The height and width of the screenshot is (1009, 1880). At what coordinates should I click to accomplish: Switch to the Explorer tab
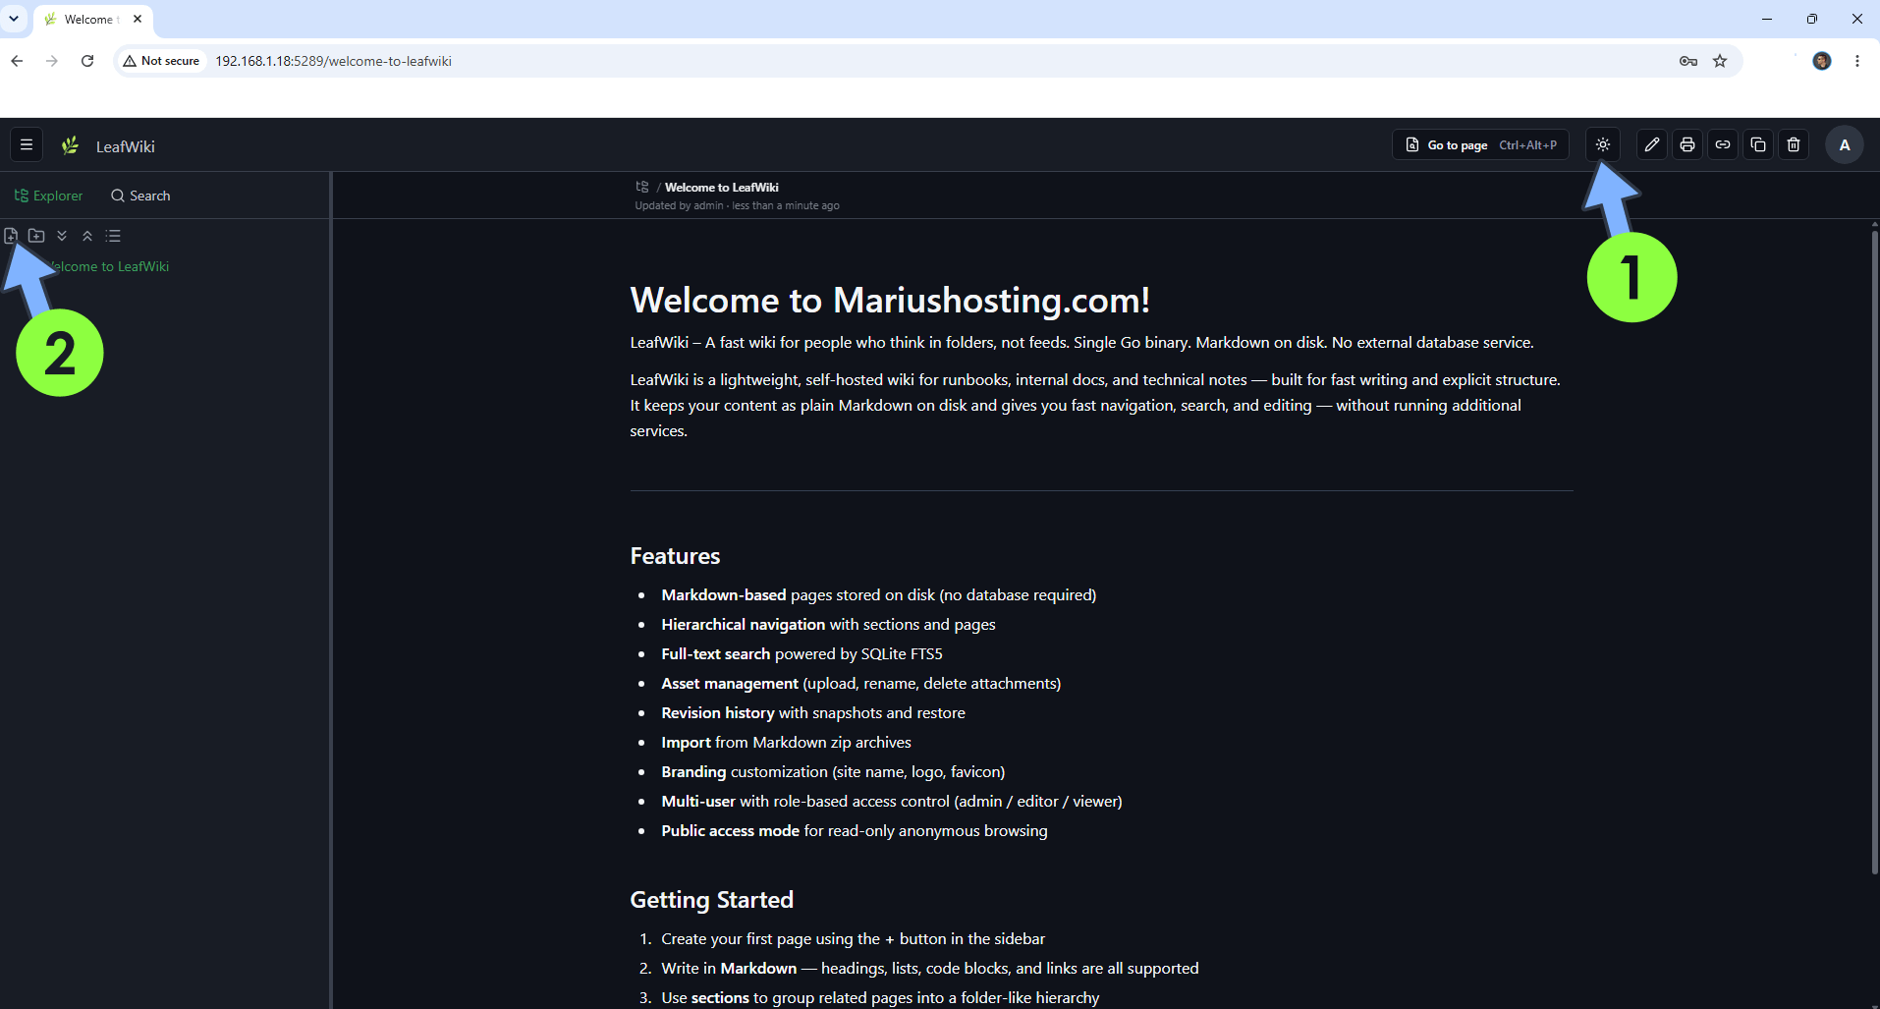tap(48, 196)
